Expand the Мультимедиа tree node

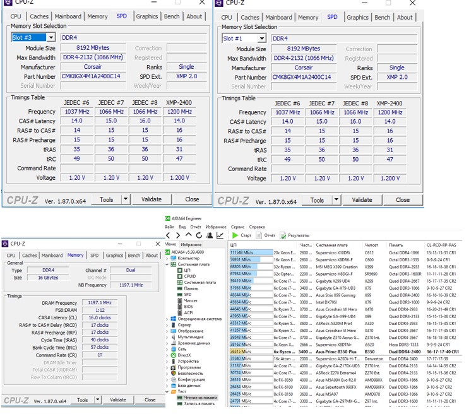click(168, 337)
